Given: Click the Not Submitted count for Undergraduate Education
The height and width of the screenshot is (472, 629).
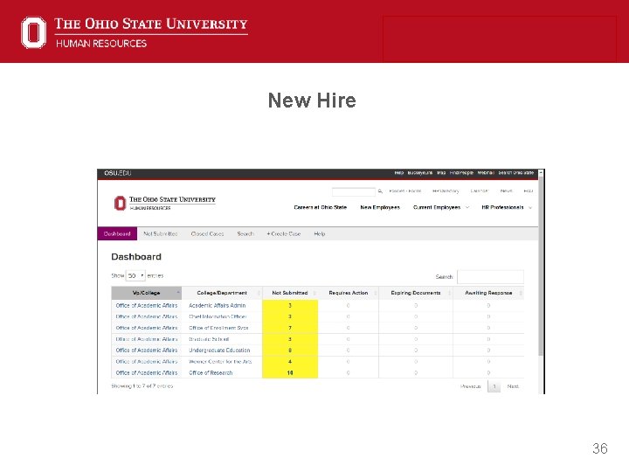Looking at the screenshot, I should (290, 351).
